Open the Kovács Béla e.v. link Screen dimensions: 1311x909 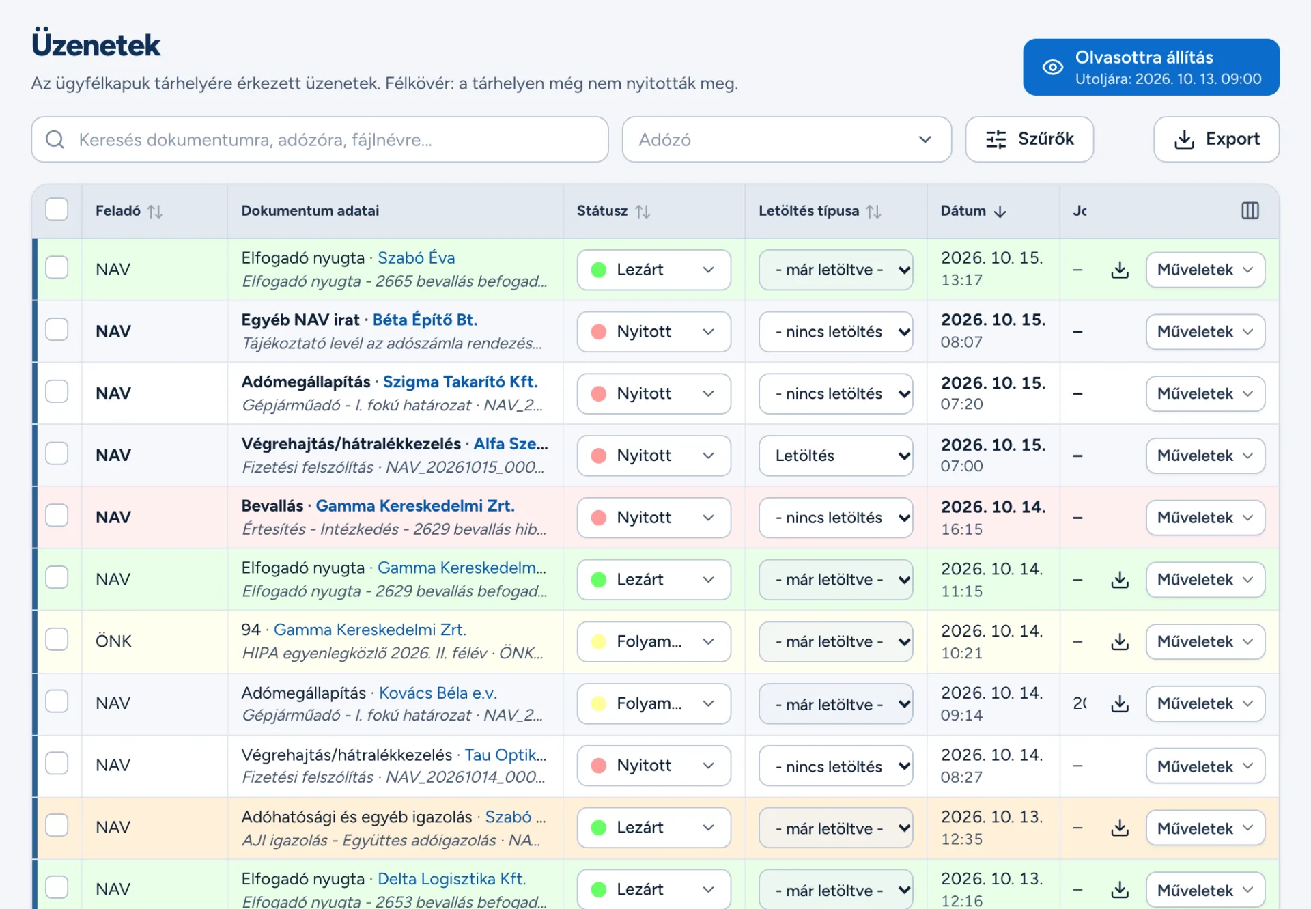click(438, 693)
